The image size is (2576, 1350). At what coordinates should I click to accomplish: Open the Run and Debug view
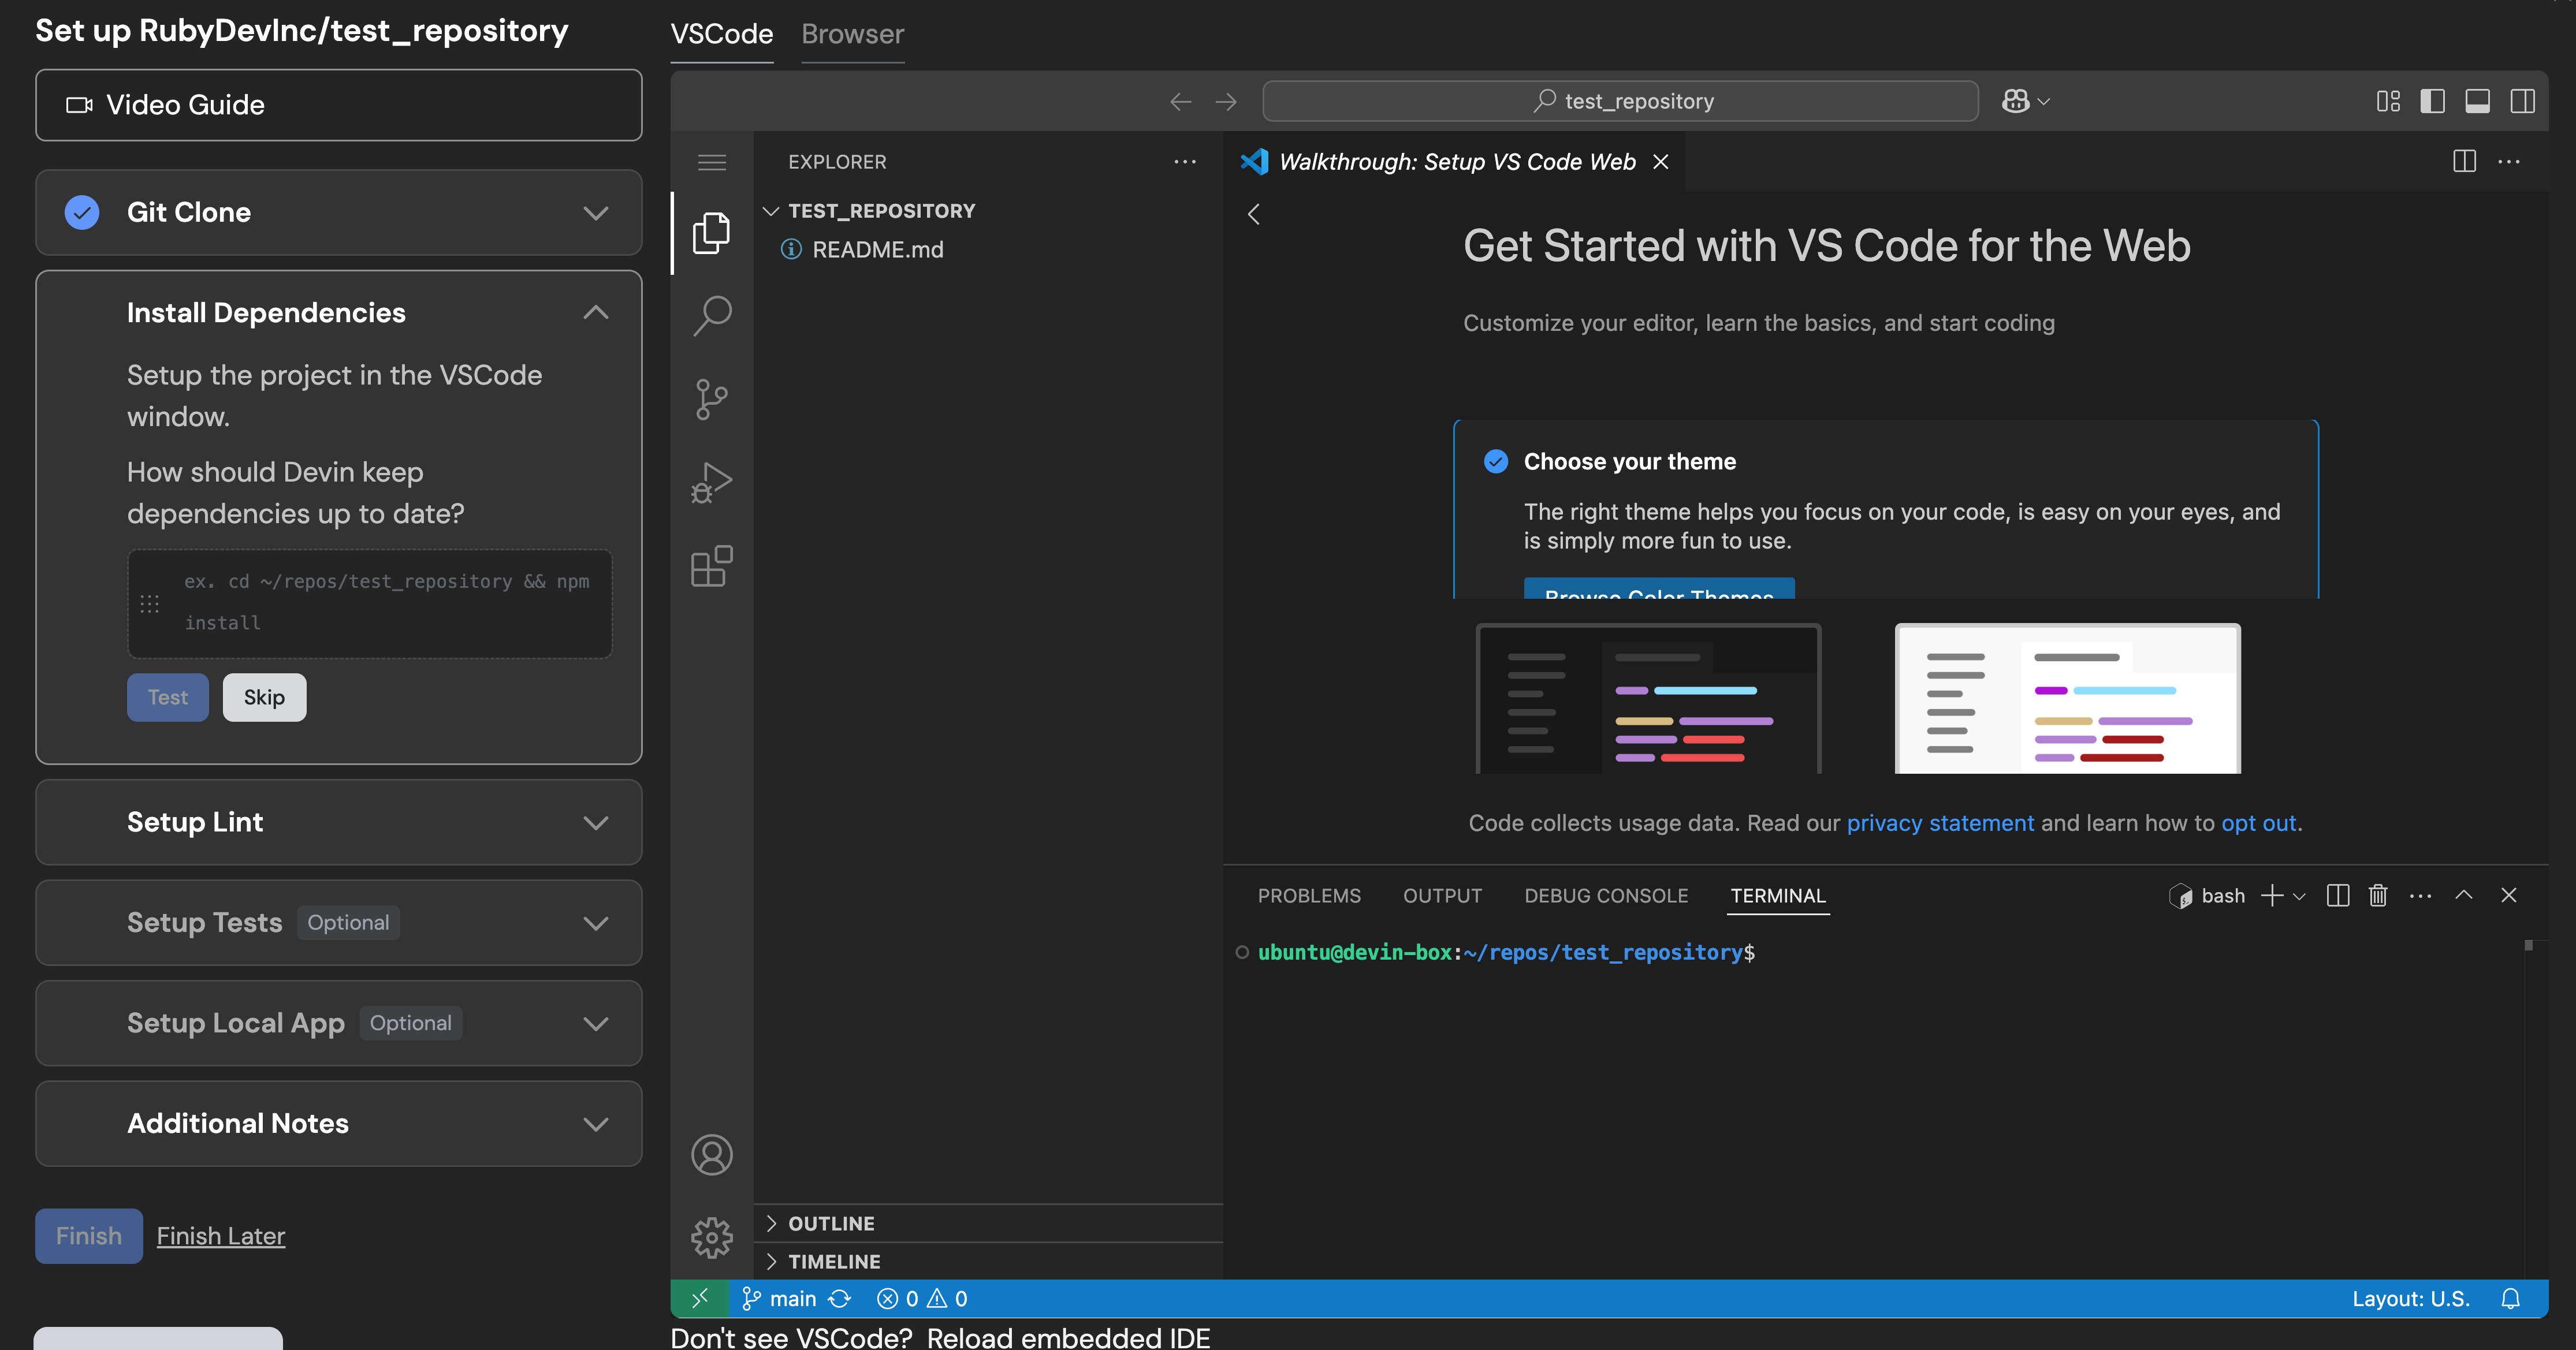click(711, 483)
